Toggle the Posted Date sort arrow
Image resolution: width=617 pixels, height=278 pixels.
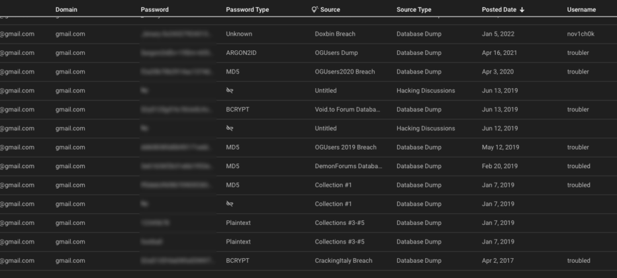522,10
